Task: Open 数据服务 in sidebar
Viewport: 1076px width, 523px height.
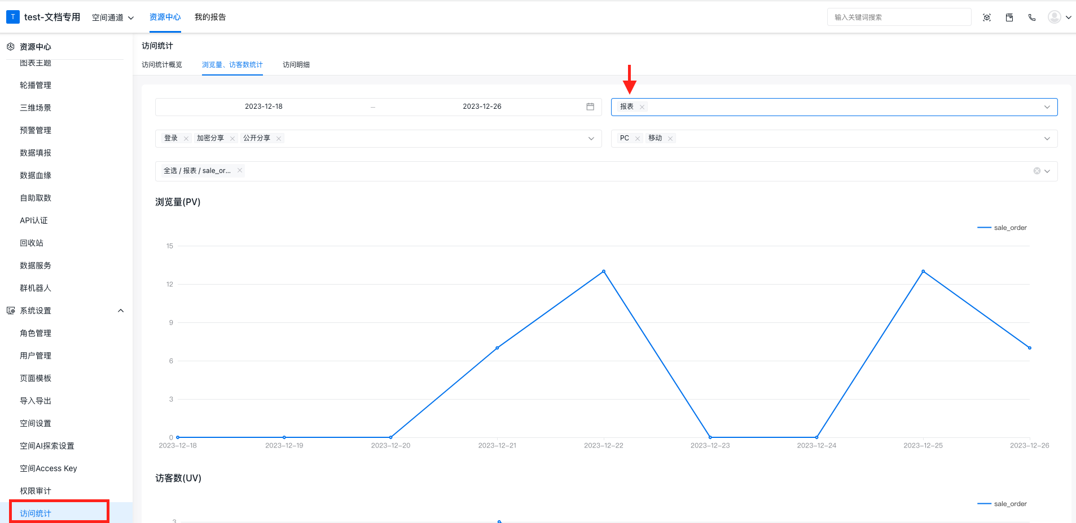Action: tap(36, 265)
